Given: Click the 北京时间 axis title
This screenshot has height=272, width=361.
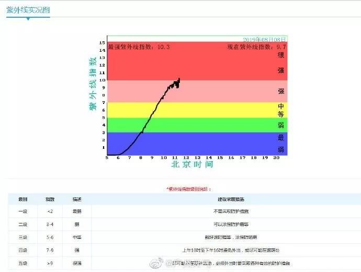Looking at the screenshot, I should coord(192,164).
